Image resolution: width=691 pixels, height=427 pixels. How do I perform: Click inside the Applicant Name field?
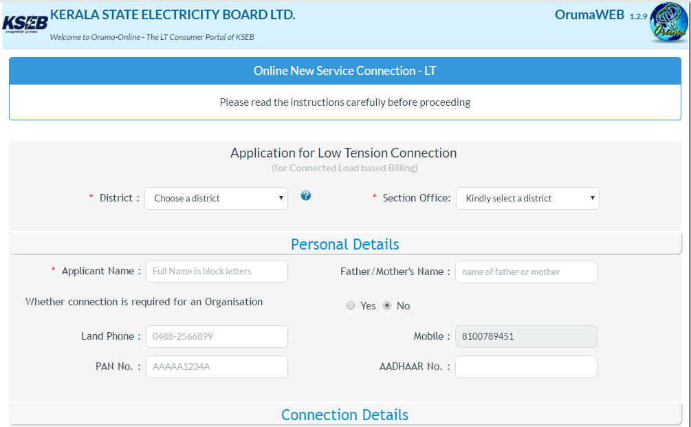click(x=217, y=271)
